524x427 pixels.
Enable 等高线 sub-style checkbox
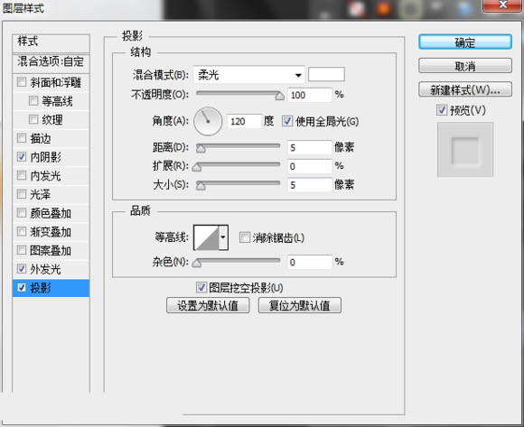(33, 100)
